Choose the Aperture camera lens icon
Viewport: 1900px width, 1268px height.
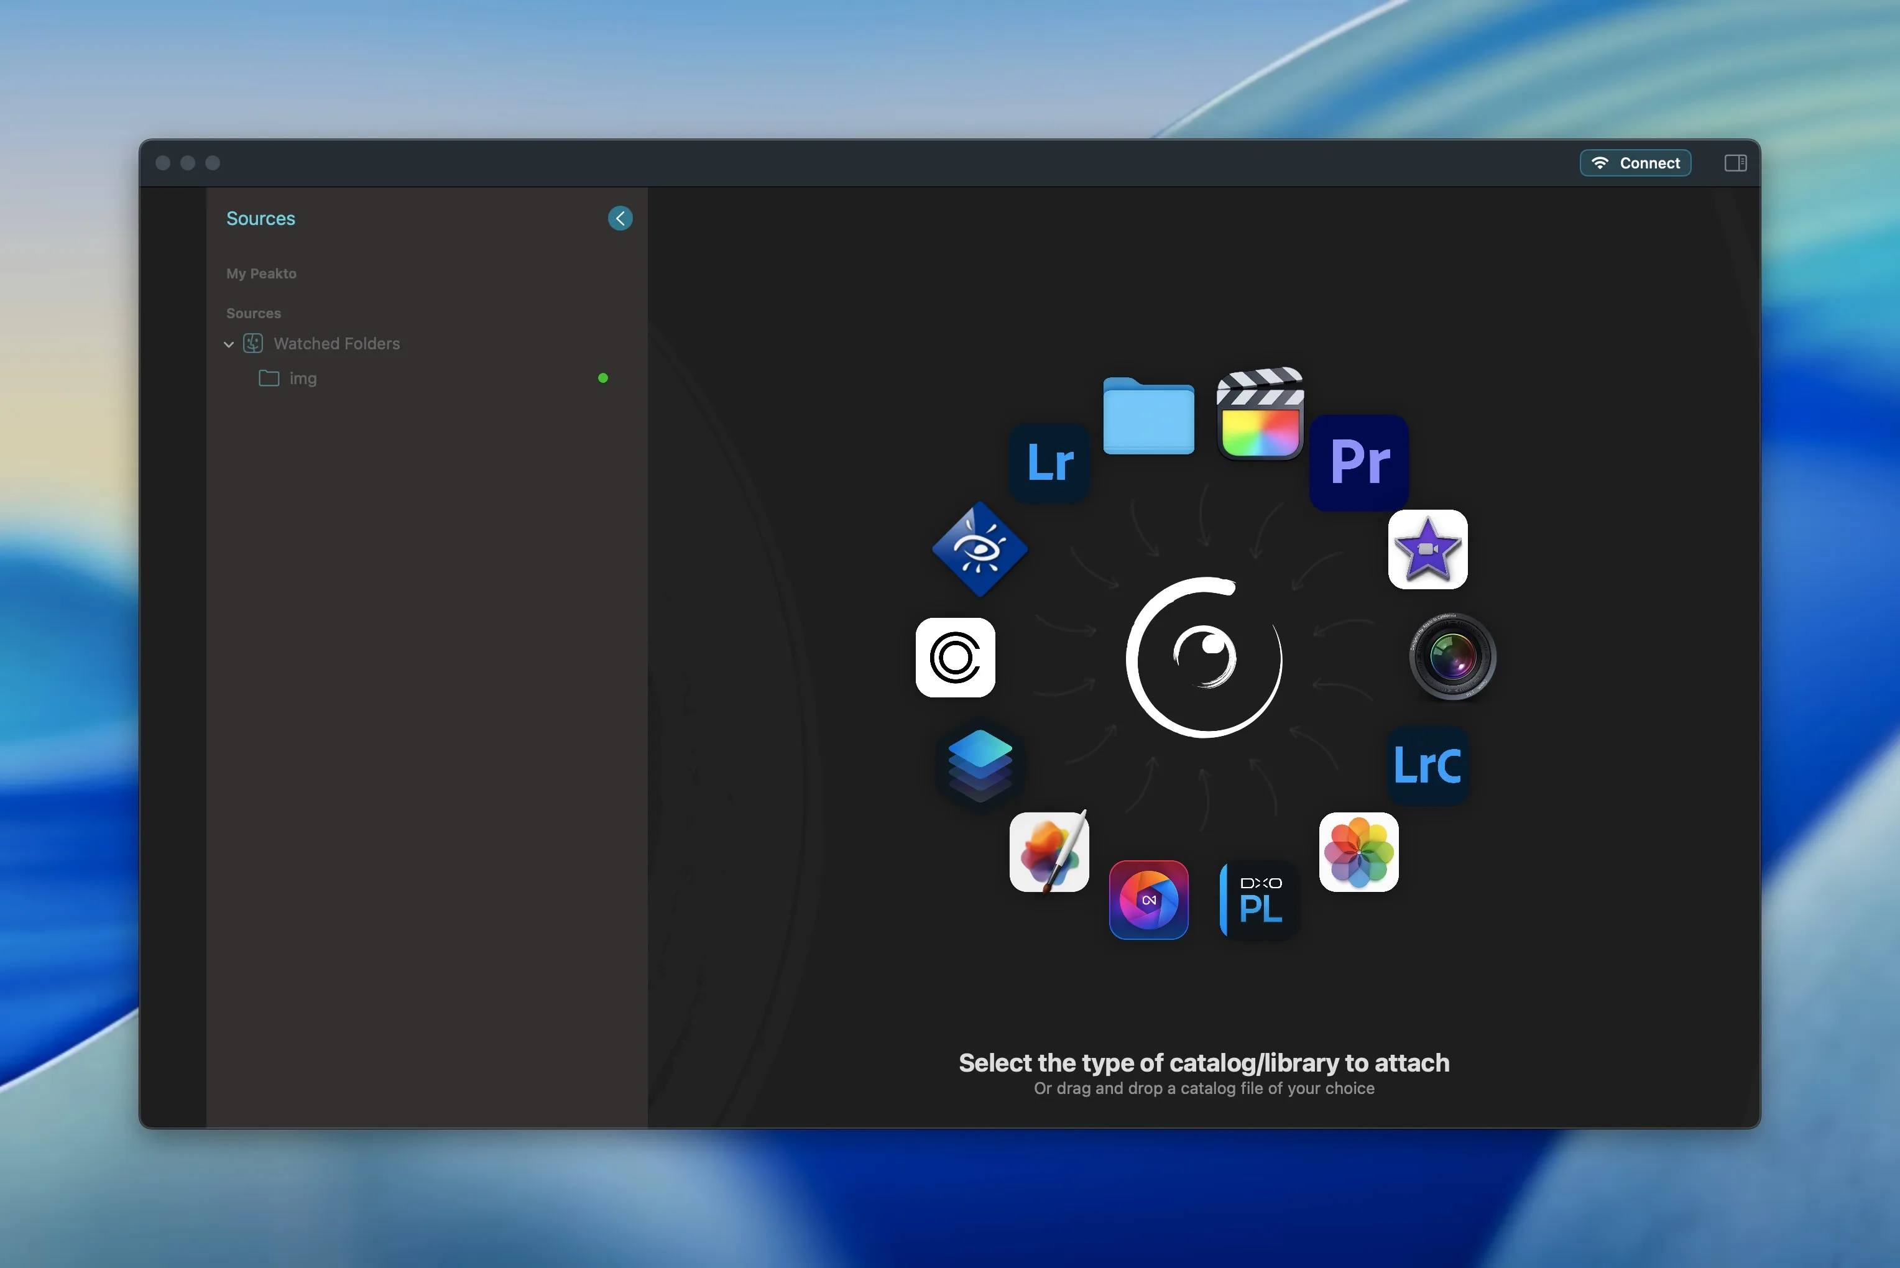coord(1453,656)
